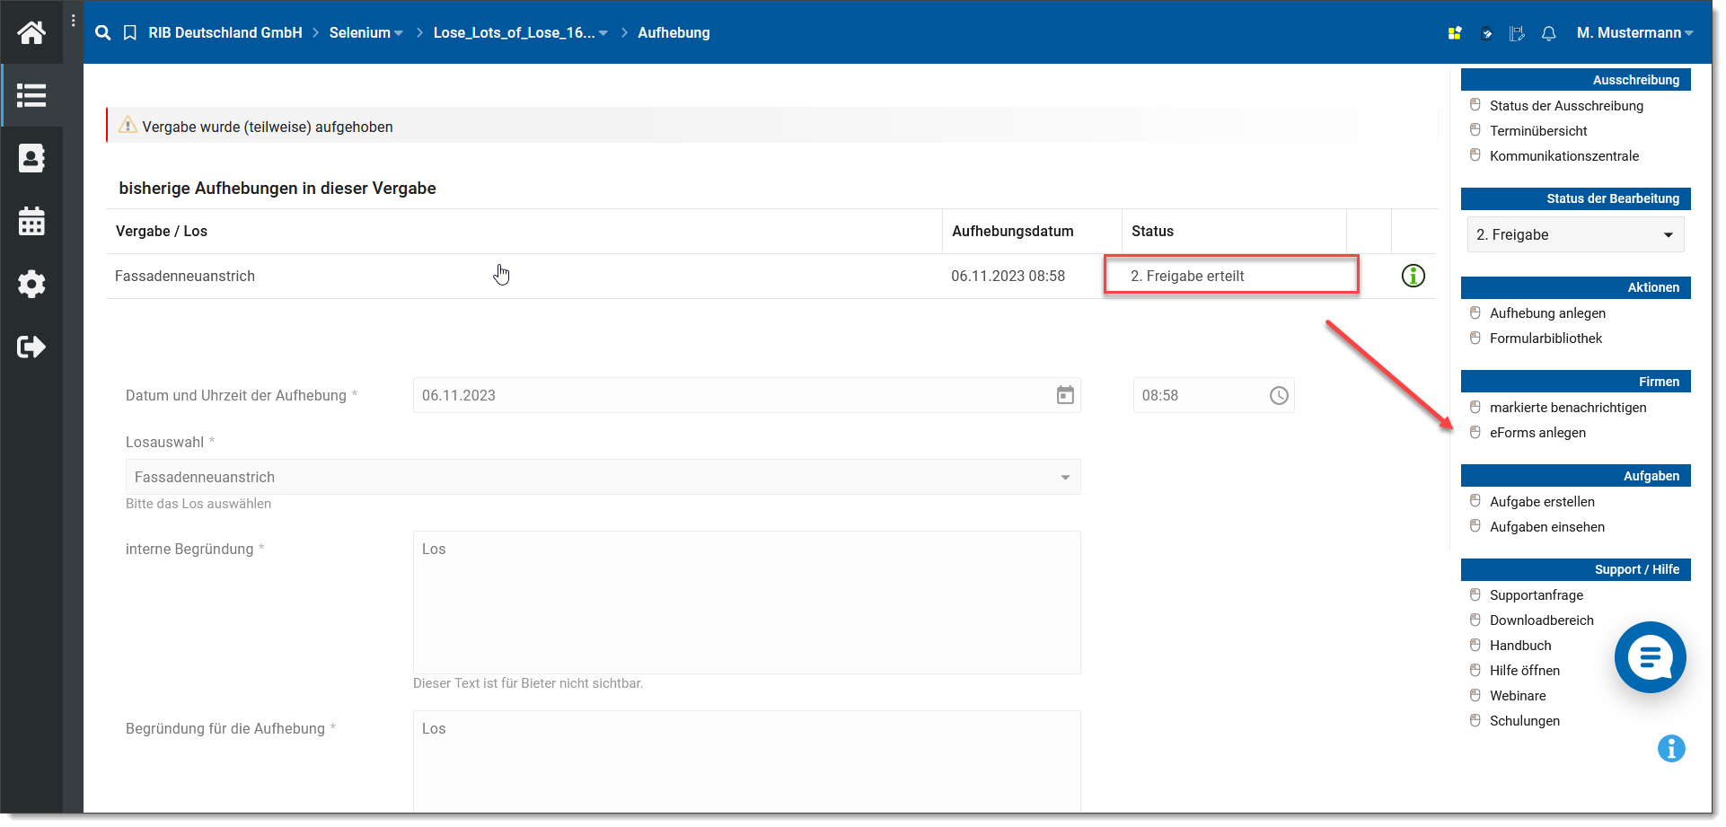Screen dimensions: 1726x827
Task: Click Aufhebung anlegen action
Action: tap(1547, 312)
